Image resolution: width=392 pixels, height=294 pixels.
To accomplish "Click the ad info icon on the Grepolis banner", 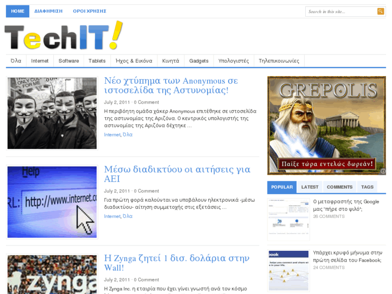I will tap(383, 172).
